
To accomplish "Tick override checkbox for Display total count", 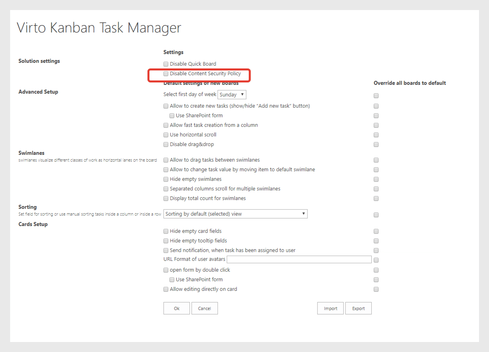I will (376, 199).
